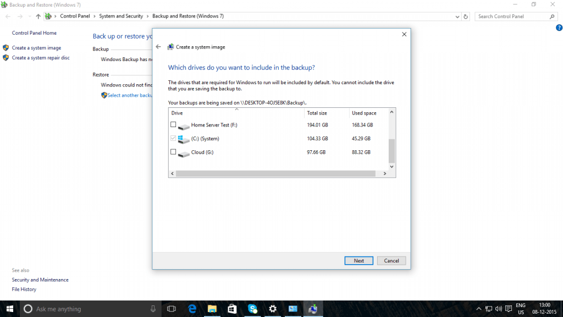Viewport: 563px width, 317px height.
Task: Open the Windows Store from taskbar
Action: click(x=233, y=309)
